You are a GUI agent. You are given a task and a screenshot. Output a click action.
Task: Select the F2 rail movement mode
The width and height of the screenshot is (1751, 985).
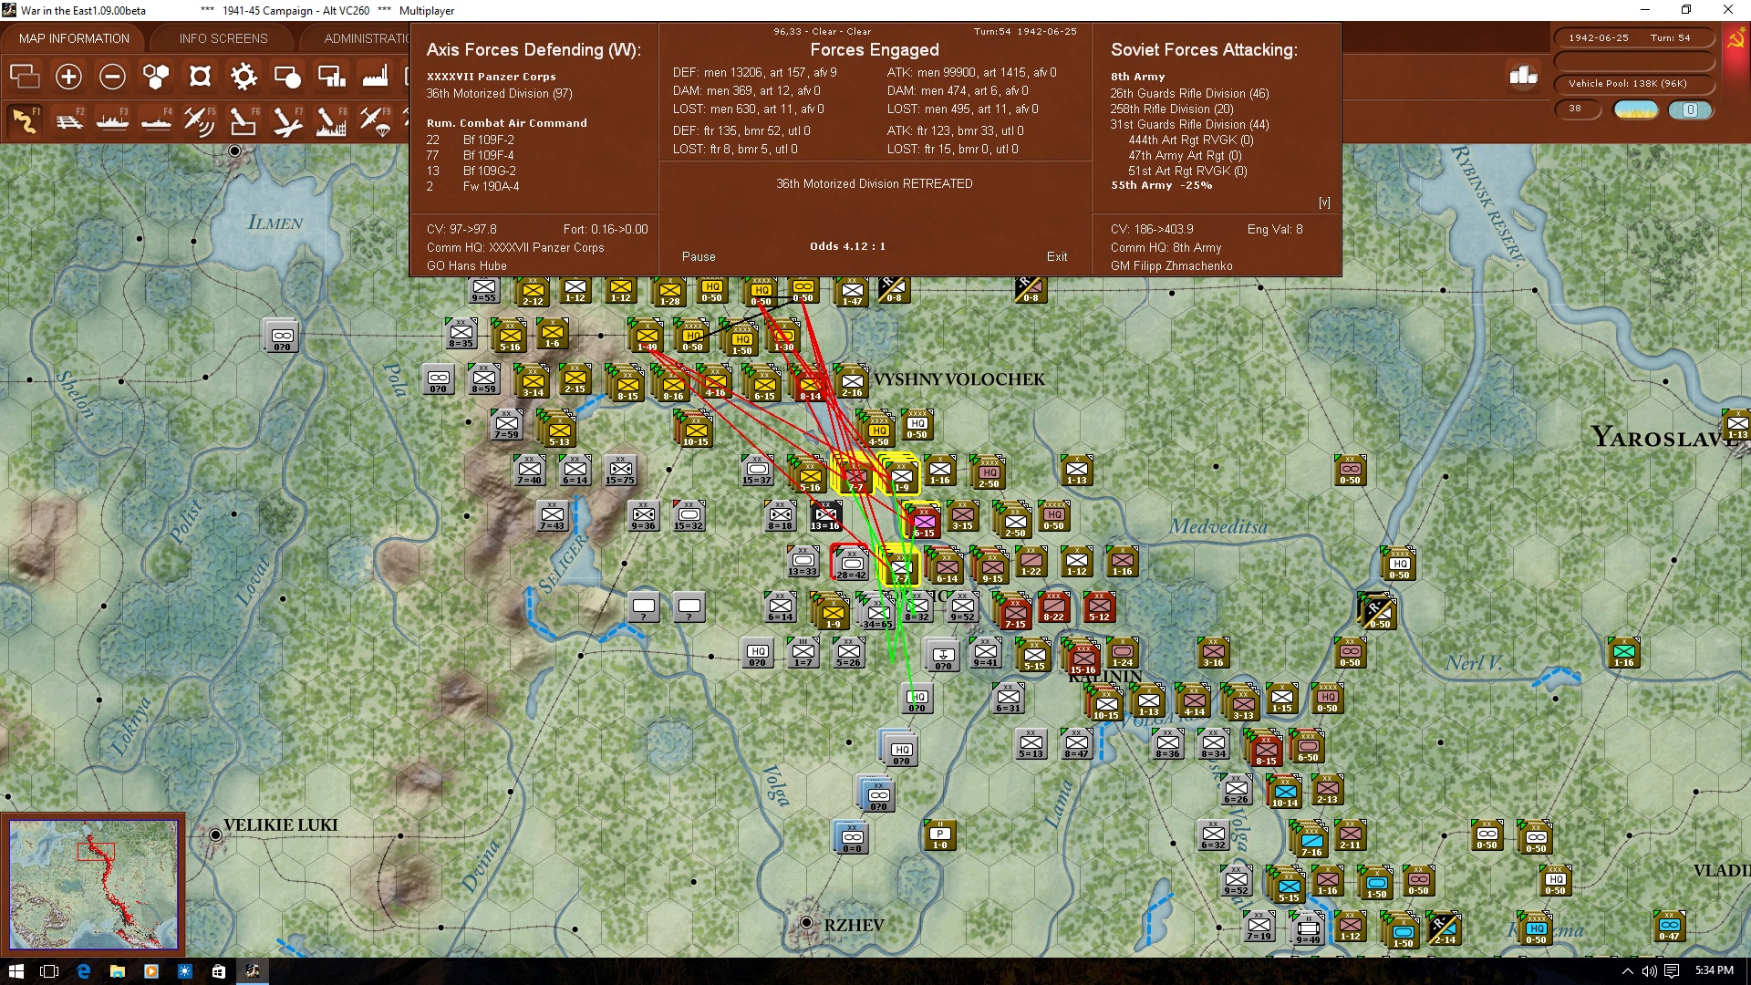tap(68, 120)
